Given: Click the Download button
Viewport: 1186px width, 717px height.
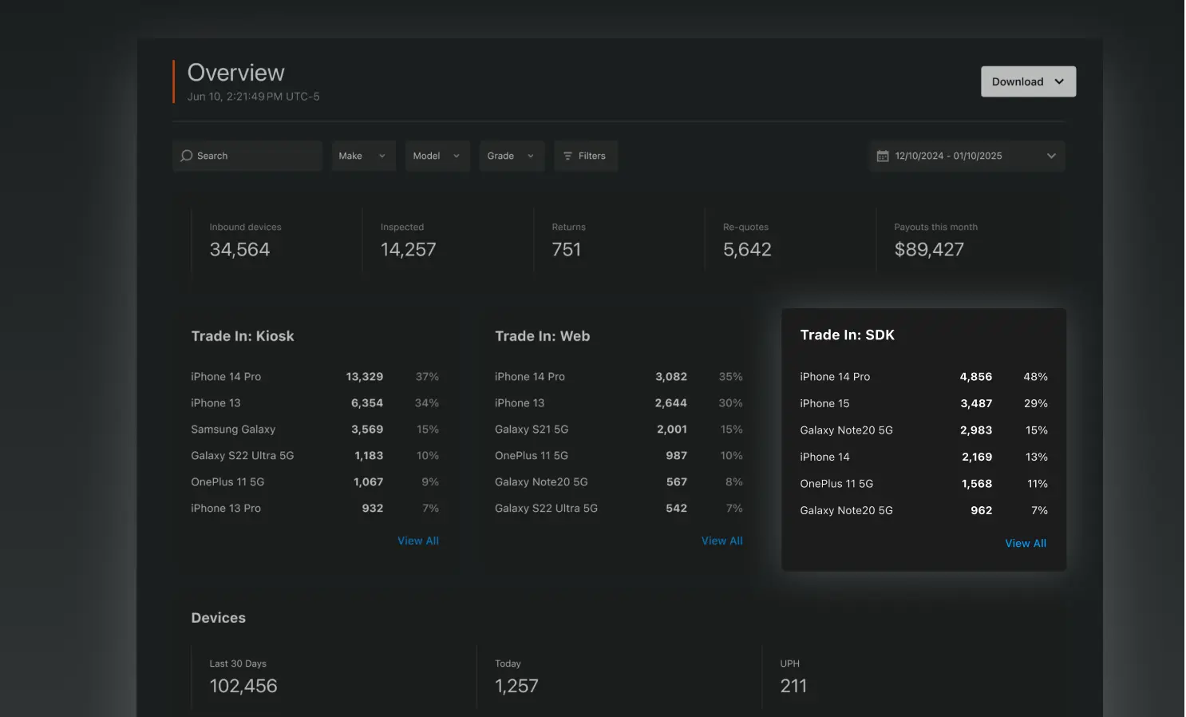Looking at the screenshot, I should 1028,81.
